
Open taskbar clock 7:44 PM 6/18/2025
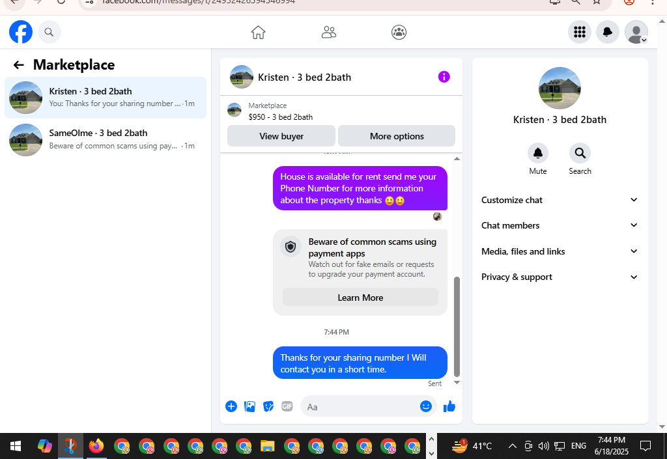(x=611, y=446)
